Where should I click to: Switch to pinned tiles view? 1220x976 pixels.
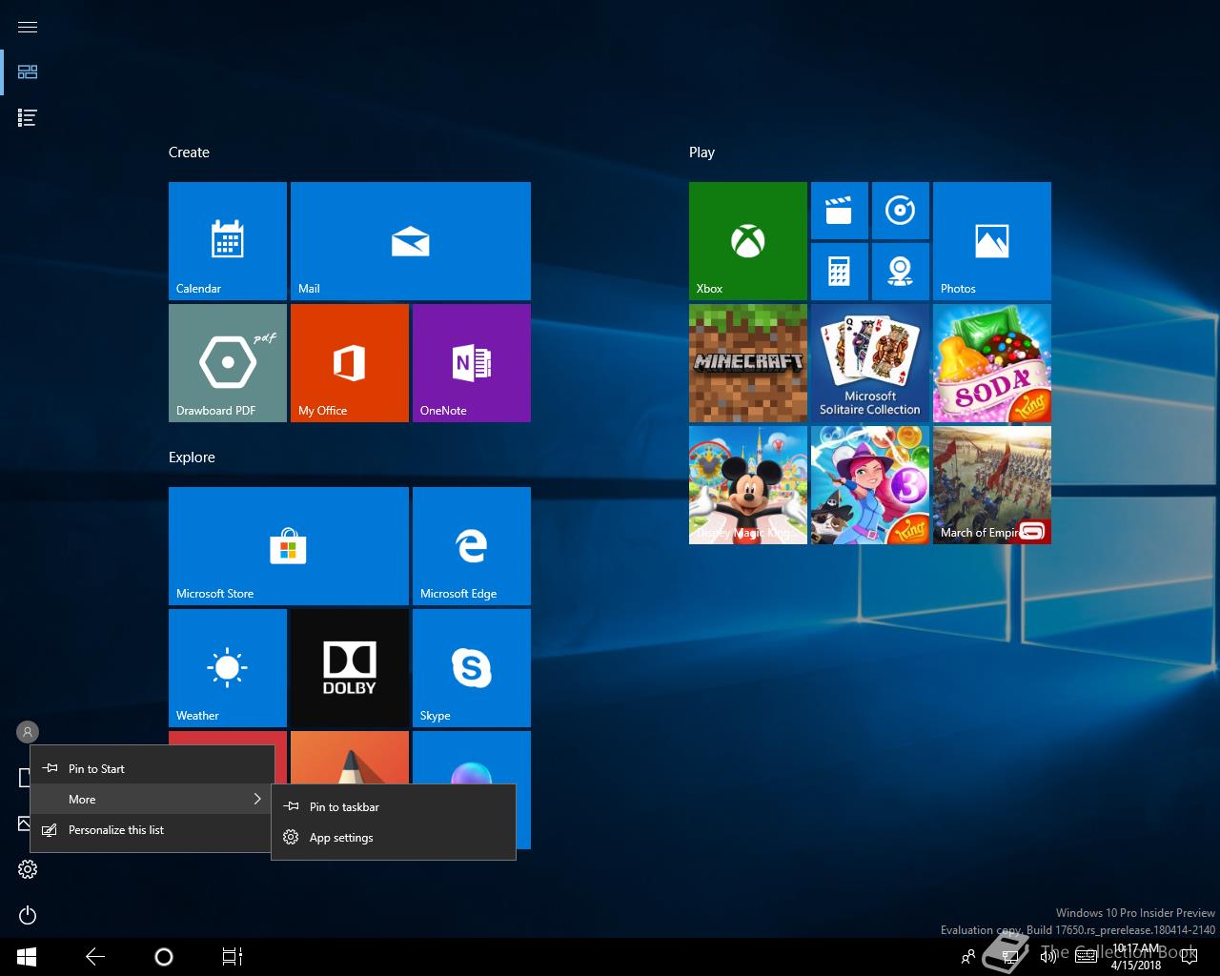[28, 72]
